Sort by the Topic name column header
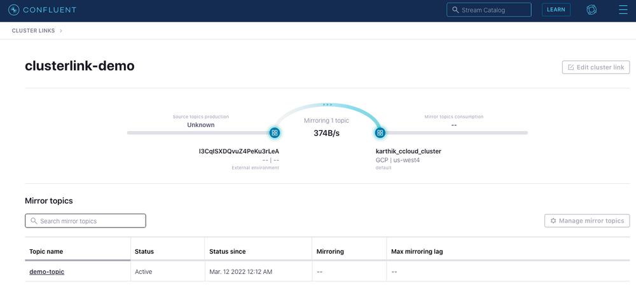This screenshot has width=636, height=295. (46, 252)
